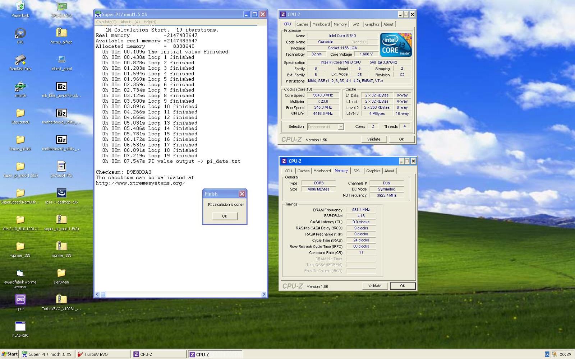The height and width of the screenshot is (359, 575).
Task: Click Validate in the processor CPU-Z window
Action: (x=374, y=139)
